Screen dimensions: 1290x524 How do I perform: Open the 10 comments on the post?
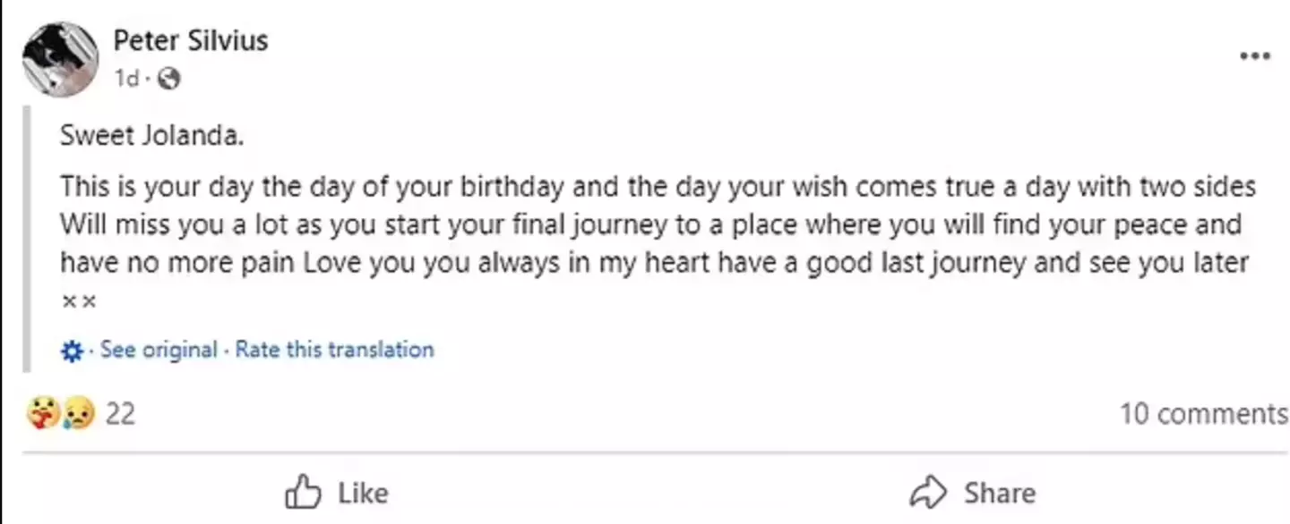[x=1203, y=413]
